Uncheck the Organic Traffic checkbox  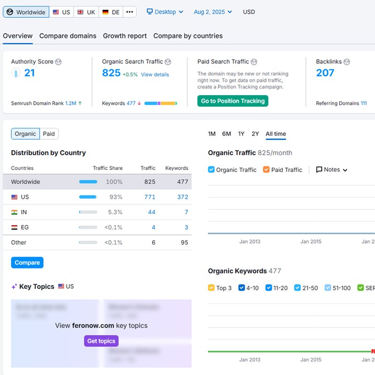click(x=211, y=170)
